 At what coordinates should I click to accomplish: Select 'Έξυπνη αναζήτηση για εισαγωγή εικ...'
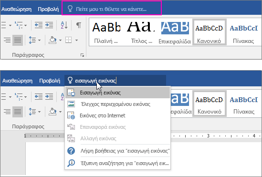(117, 163)
